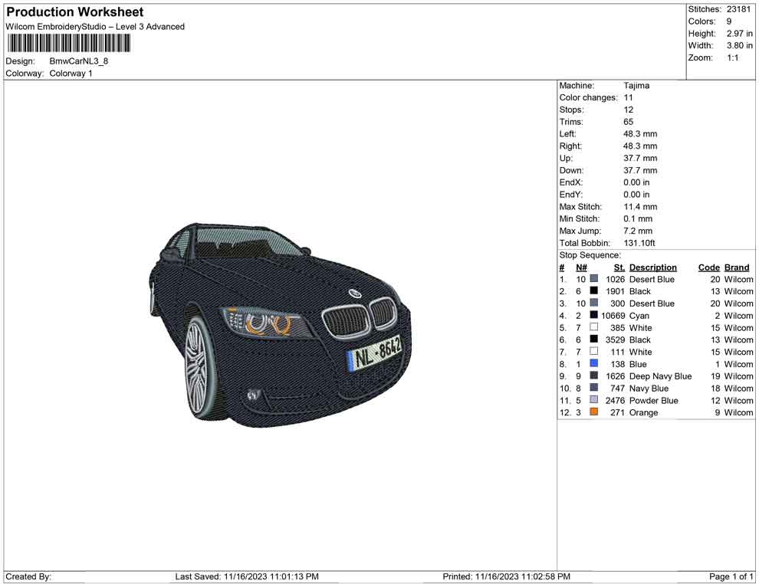759x584 pixels.
Task: Click the 'N#' column header
Action: coord(581,267)
